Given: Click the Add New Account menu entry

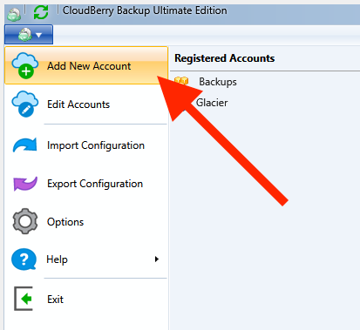Looking at the screenshot, I should [86, 65].
